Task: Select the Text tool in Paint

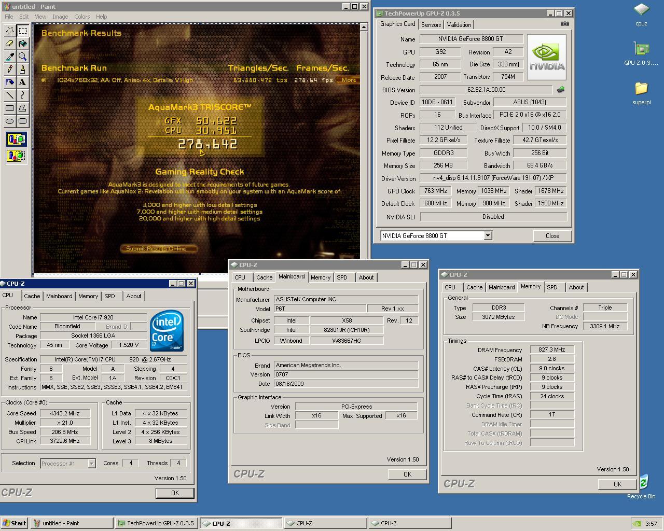Action: 23,82
